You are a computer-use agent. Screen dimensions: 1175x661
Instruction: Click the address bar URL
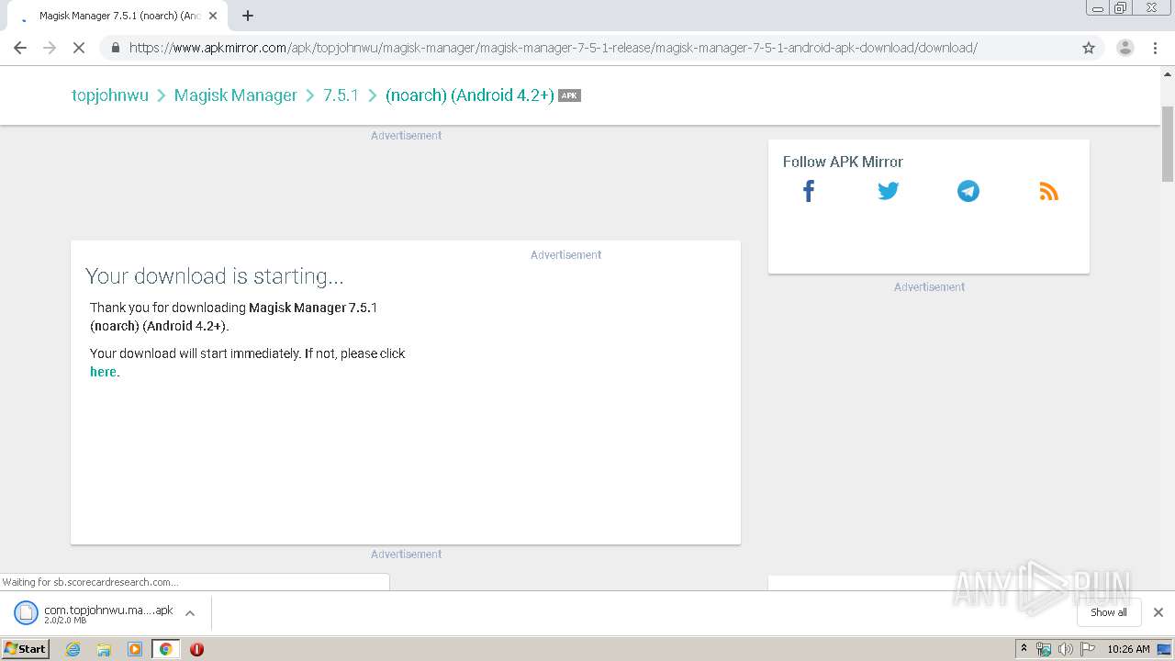coord(553,48)
